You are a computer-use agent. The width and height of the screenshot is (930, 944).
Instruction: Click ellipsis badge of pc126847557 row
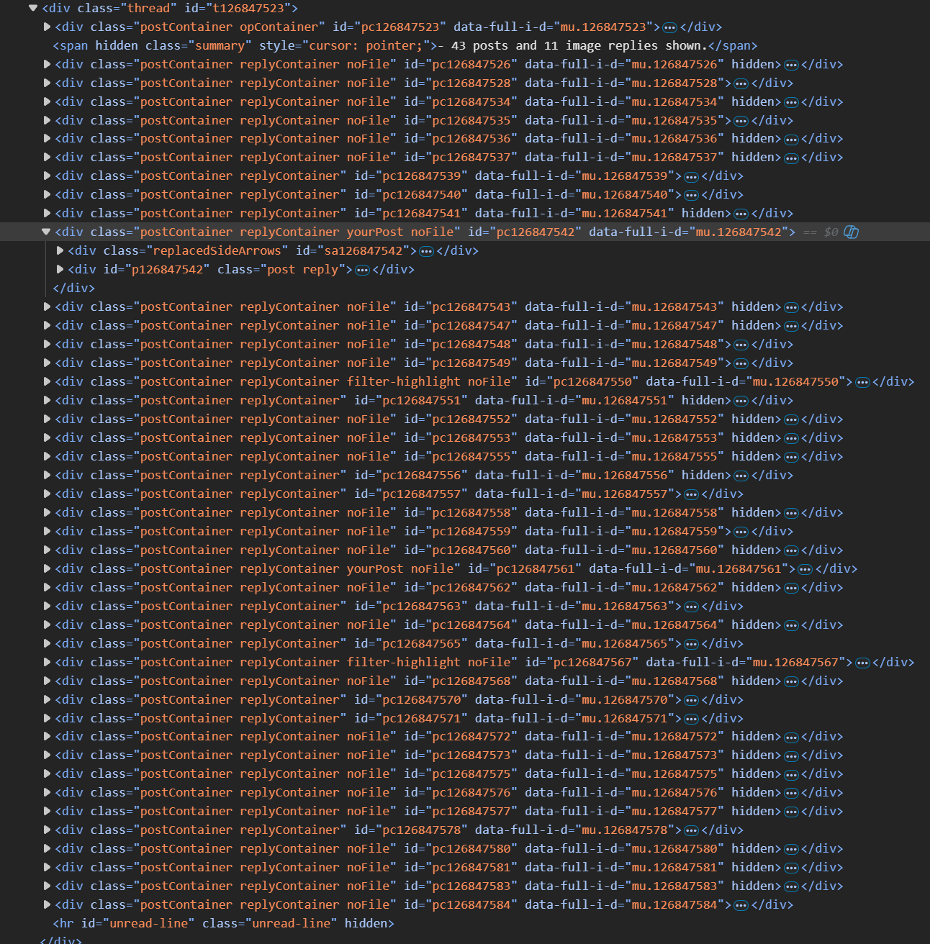point(691,494)
